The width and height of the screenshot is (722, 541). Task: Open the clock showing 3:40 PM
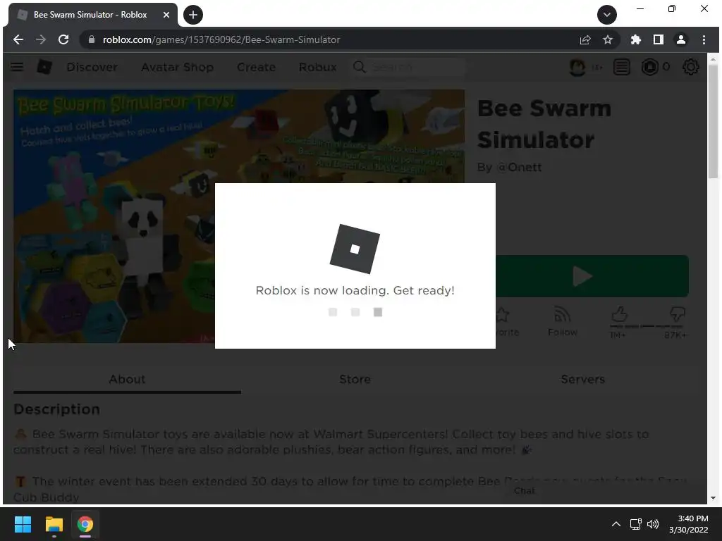688,524
